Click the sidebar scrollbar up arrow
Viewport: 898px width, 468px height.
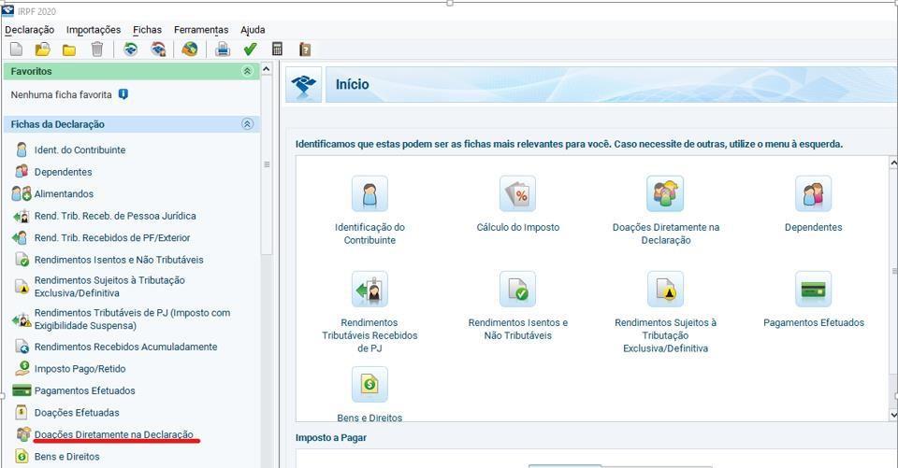coord(267,69)
